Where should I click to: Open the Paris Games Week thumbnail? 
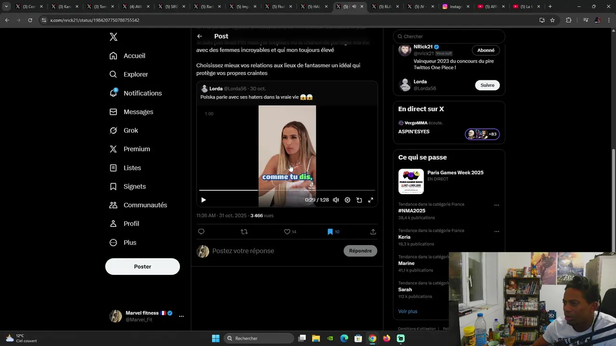pos(411,181)
